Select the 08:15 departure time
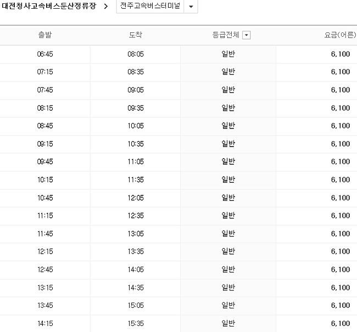Screen dimensions: 357x332 click(x=45, y=108)
